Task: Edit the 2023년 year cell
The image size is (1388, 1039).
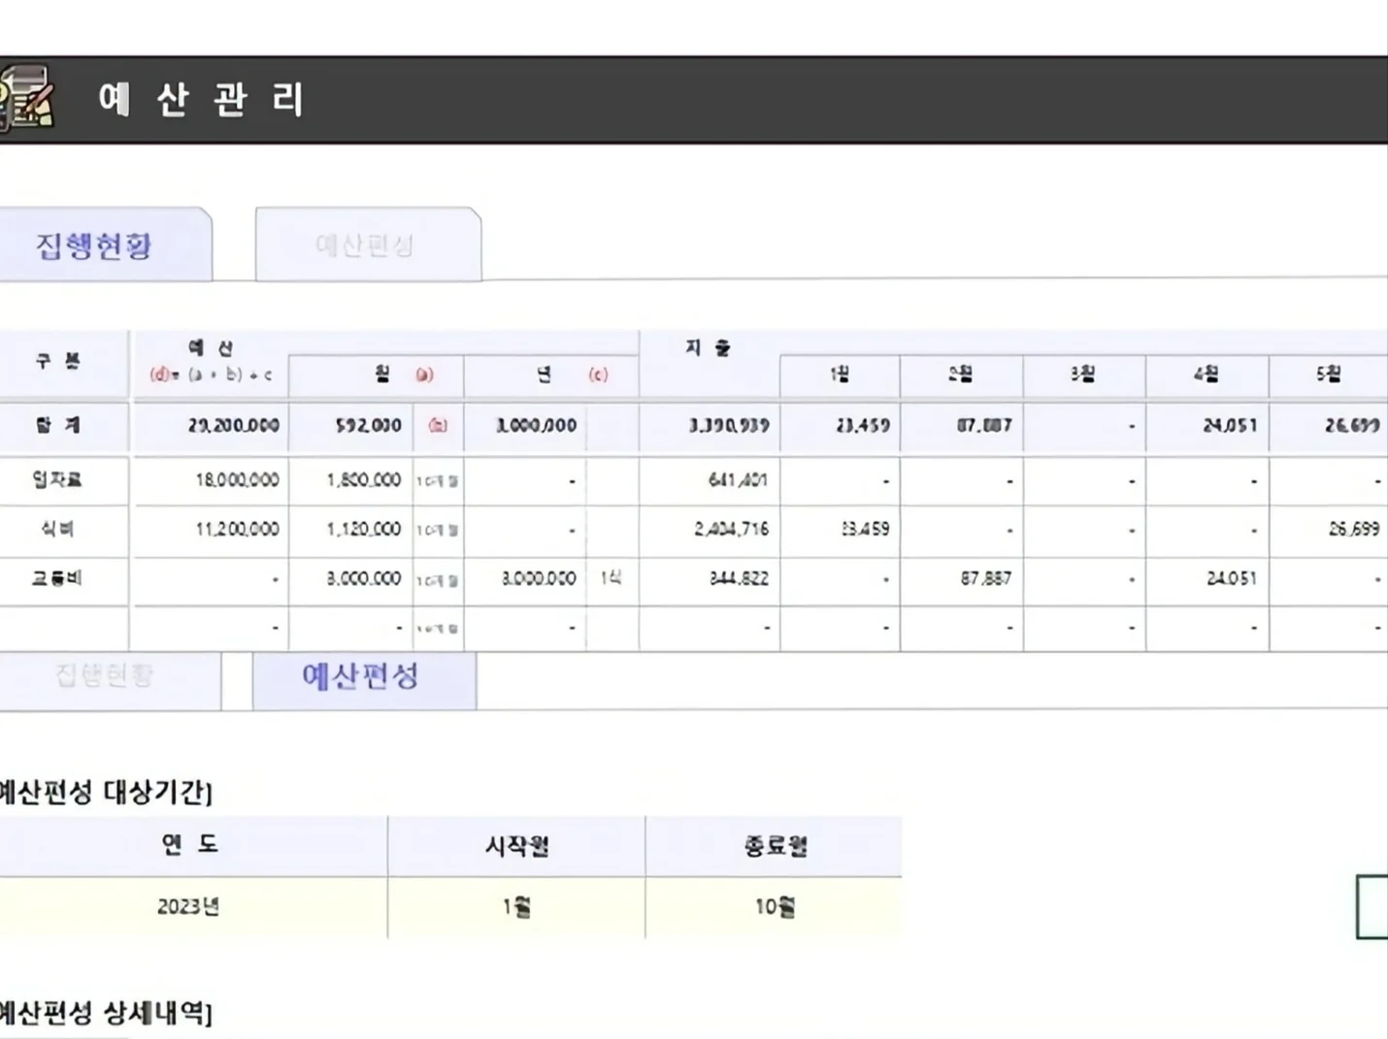Action: [192, 907]
